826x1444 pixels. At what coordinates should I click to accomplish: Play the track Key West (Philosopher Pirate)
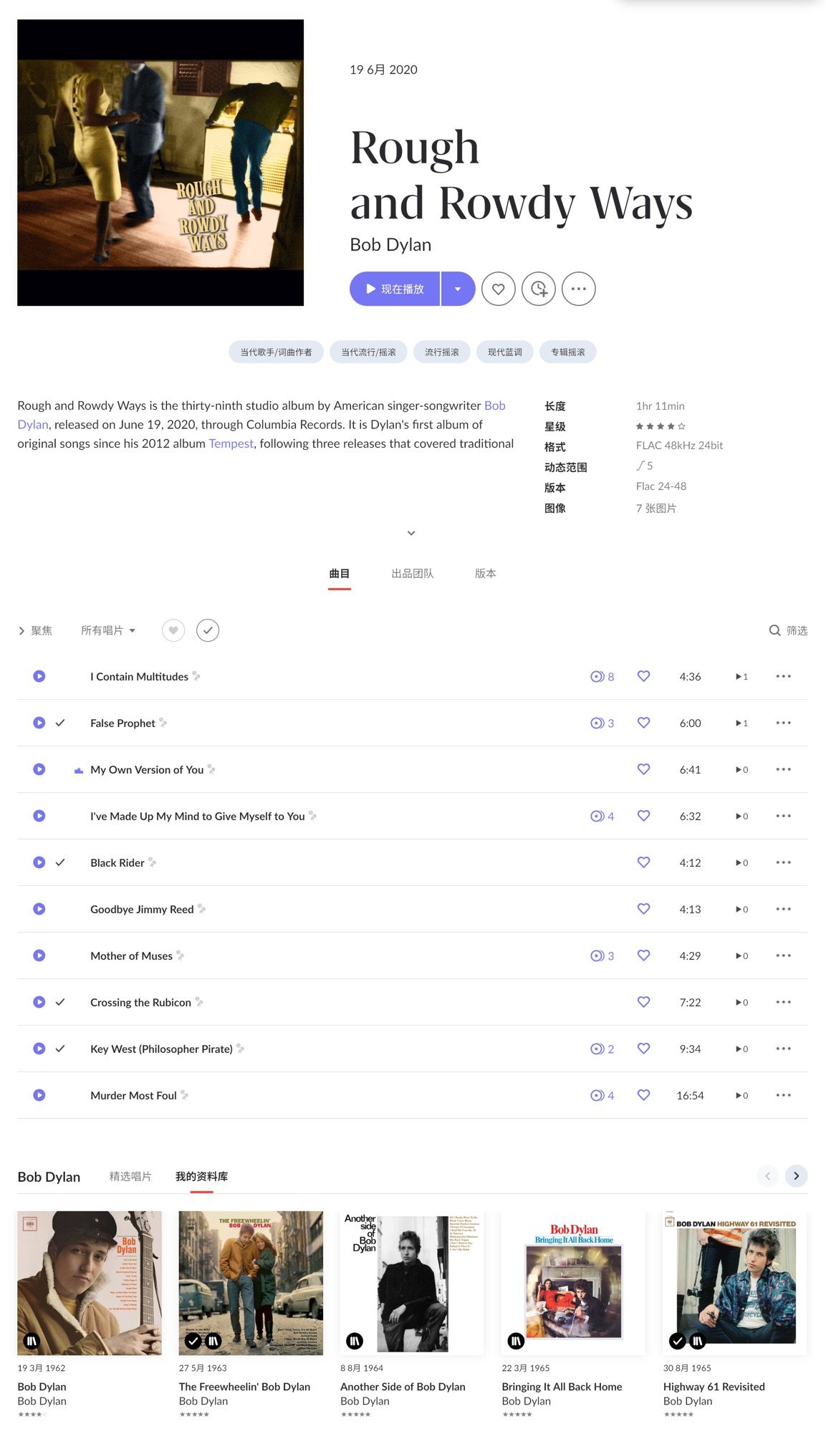point(39,1049)
